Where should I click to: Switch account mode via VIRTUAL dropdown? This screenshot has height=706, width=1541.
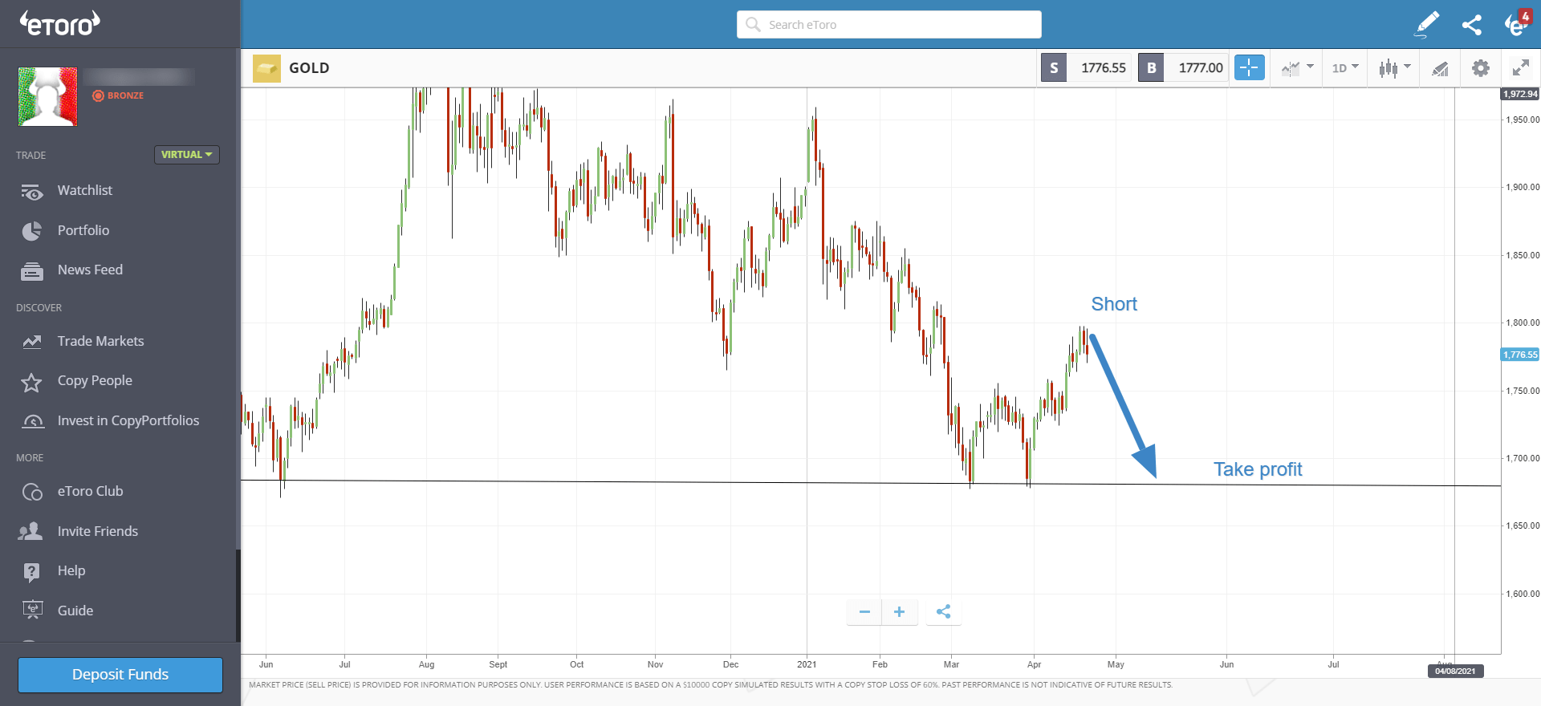[x=186, y=155]
